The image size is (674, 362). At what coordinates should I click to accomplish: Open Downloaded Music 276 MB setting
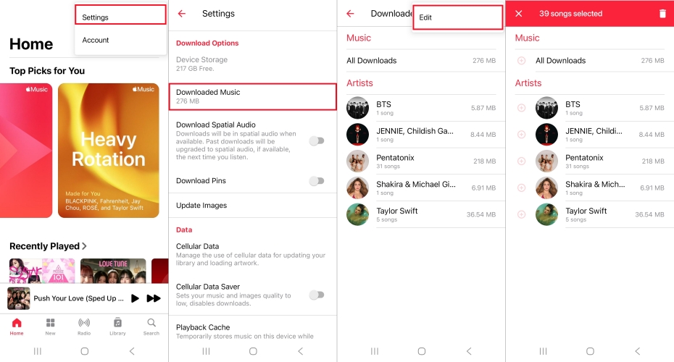click(x=253, y=96)
